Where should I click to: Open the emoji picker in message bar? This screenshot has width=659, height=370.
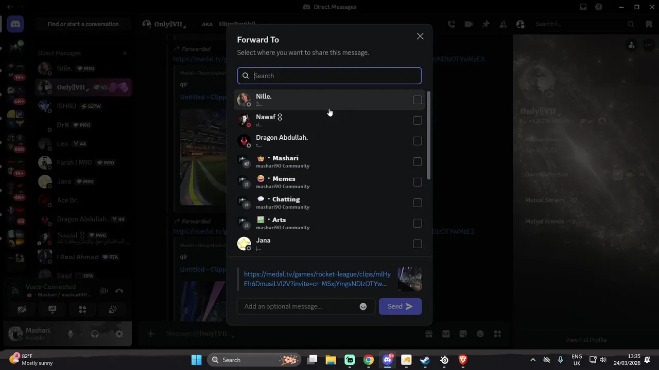tap(480, 334)
